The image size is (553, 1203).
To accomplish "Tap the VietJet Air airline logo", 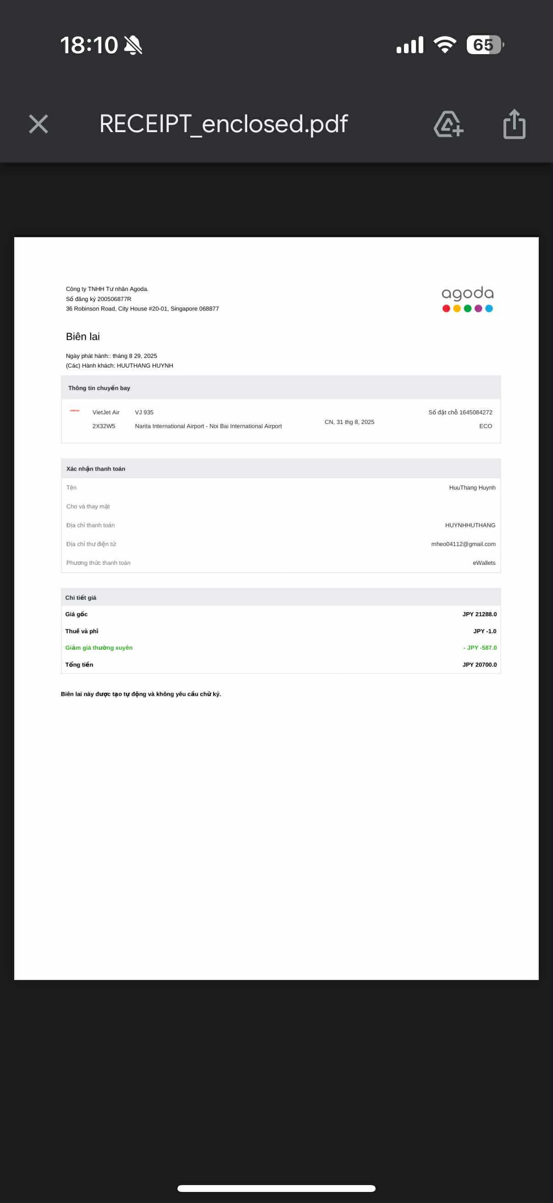I will click(x=75, y=411).
